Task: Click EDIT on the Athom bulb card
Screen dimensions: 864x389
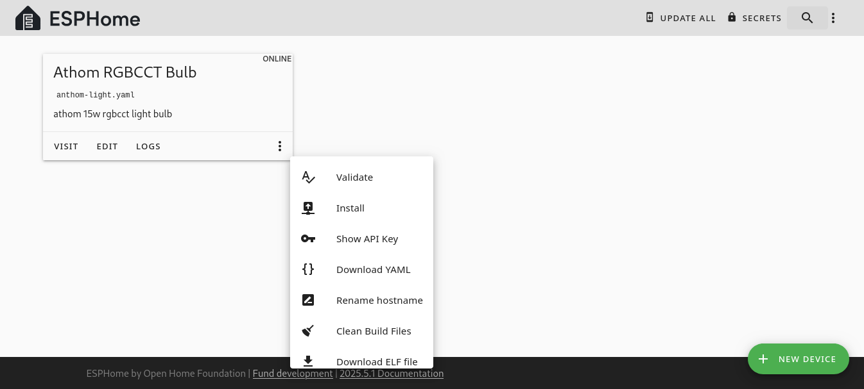Action: coord(107,146)
